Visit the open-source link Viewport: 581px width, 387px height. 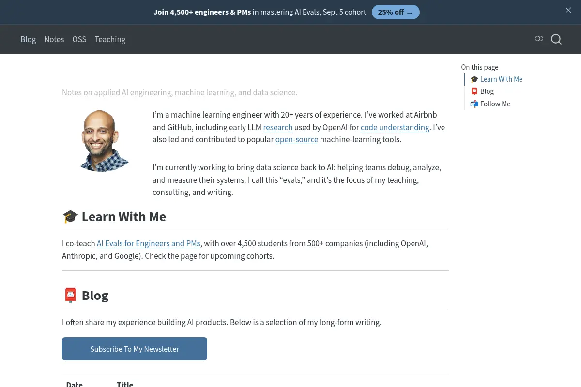point(297,139)
